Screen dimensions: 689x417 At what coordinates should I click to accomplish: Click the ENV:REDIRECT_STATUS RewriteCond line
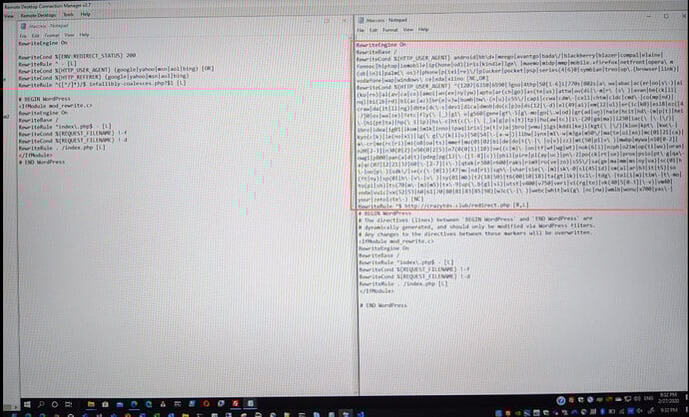coord(77,56)
